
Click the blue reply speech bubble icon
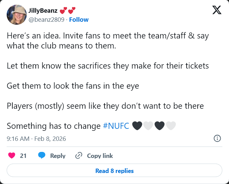[42, 156]
